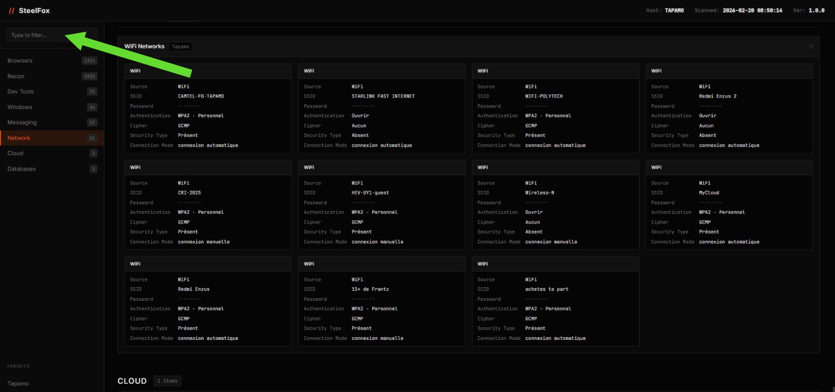Open the Browsers category in sidebar
This screenshot has width=835, height=392.
coord(20,60)
